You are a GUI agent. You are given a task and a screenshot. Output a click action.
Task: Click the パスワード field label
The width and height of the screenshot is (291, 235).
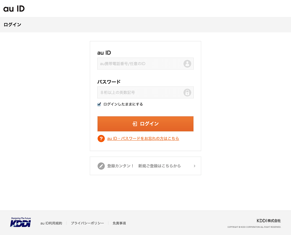click(x=109, y=82)
